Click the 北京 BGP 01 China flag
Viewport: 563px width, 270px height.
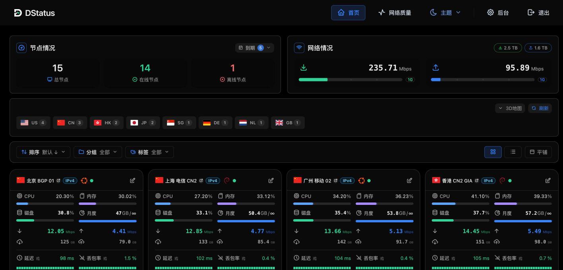click(x=21, y=180)
